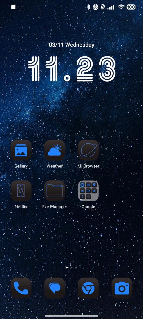Tap the 03/11 Wednesday date text

71,45
